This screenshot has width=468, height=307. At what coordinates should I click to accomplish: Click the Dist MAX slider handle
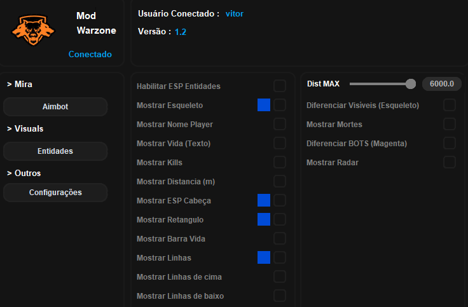(411, 84)
